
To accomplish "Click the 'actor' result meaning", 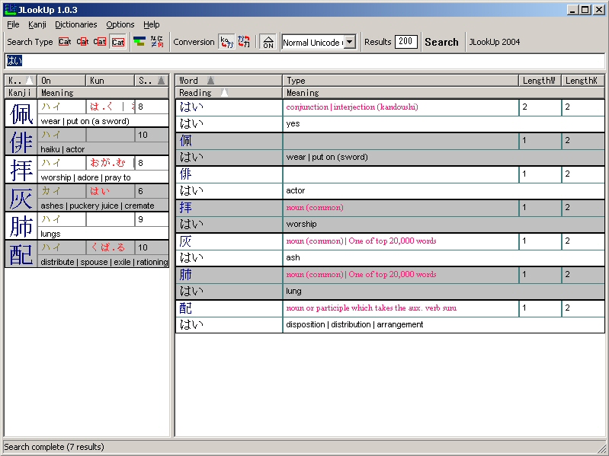I will click(295, 190).
